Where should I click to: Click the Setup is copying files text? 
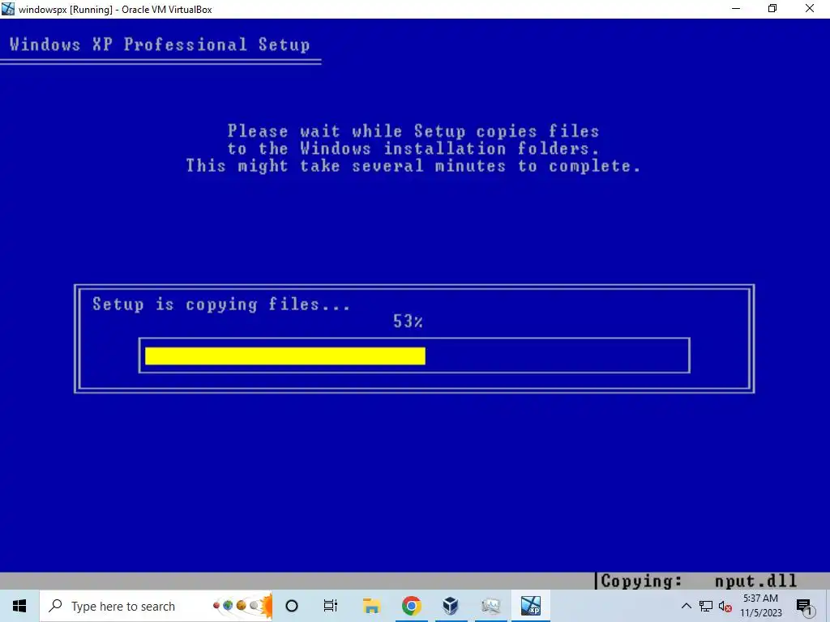(221, 305)
